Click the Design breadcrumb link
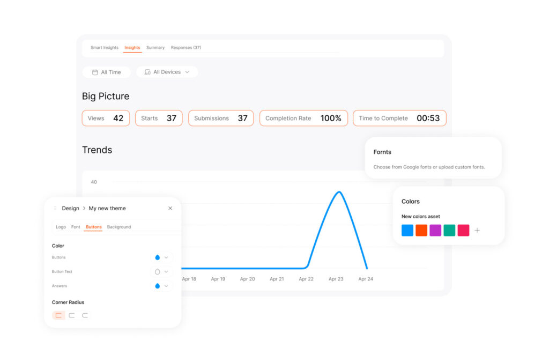The image size is (549, 362). tap(70, 209)
